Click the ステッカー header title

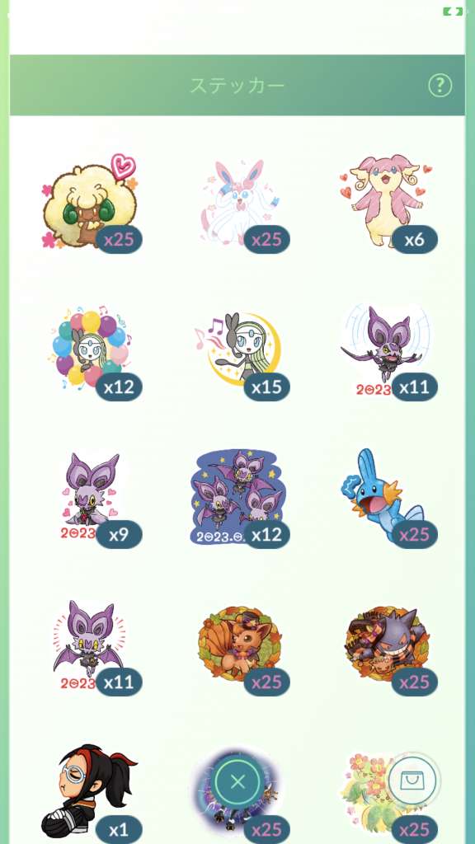(237, 86)
